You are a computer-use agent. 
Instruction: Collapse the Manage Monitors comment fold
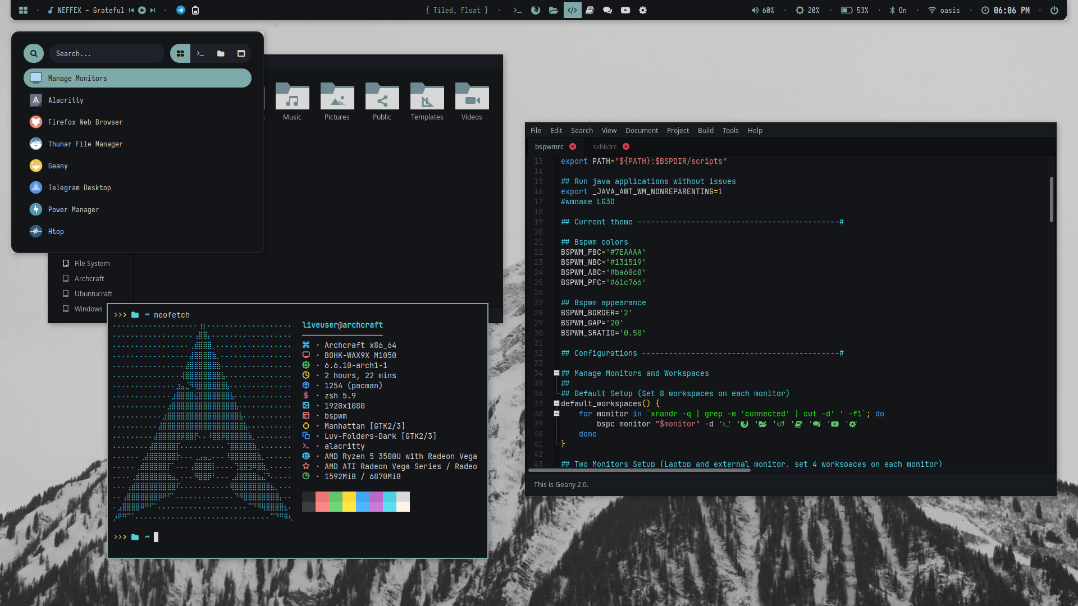pyautogui.click(x=556, y=373)
